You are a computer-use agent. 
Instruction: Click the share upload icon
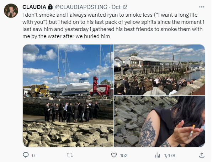point(202,155)
